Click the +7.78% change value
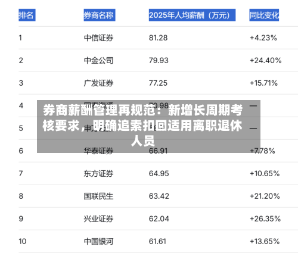The image size is (298, 253). click(x=262, y=151)
